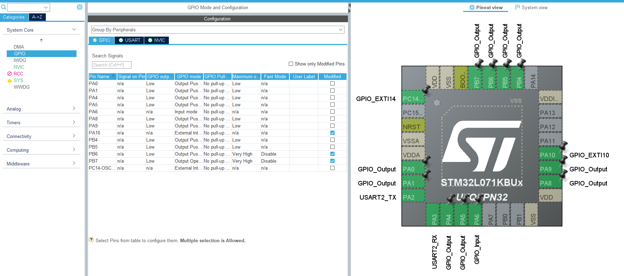624x276 pixels.
Task: Click the SYS warning triangle icon
Action: pyautogui.click(x=10, y=80)
